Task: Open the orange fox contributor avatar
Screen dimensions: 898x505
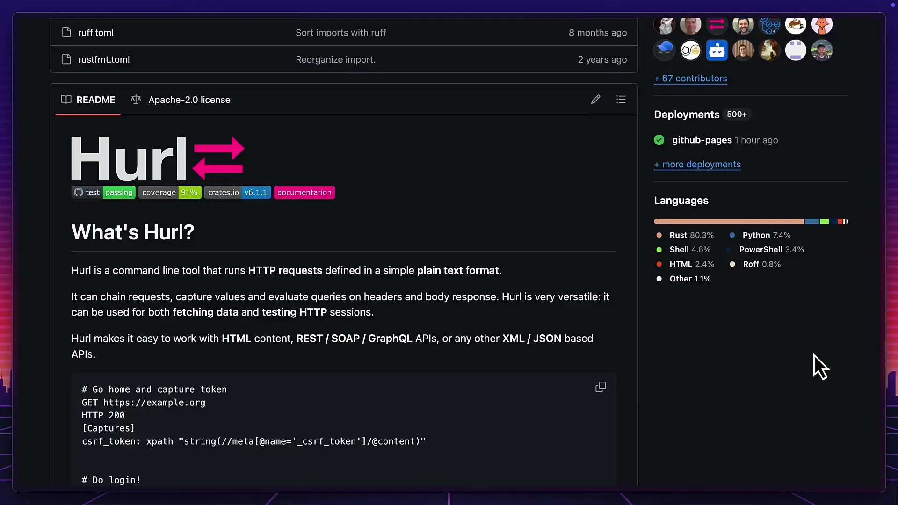Action: 822,24
